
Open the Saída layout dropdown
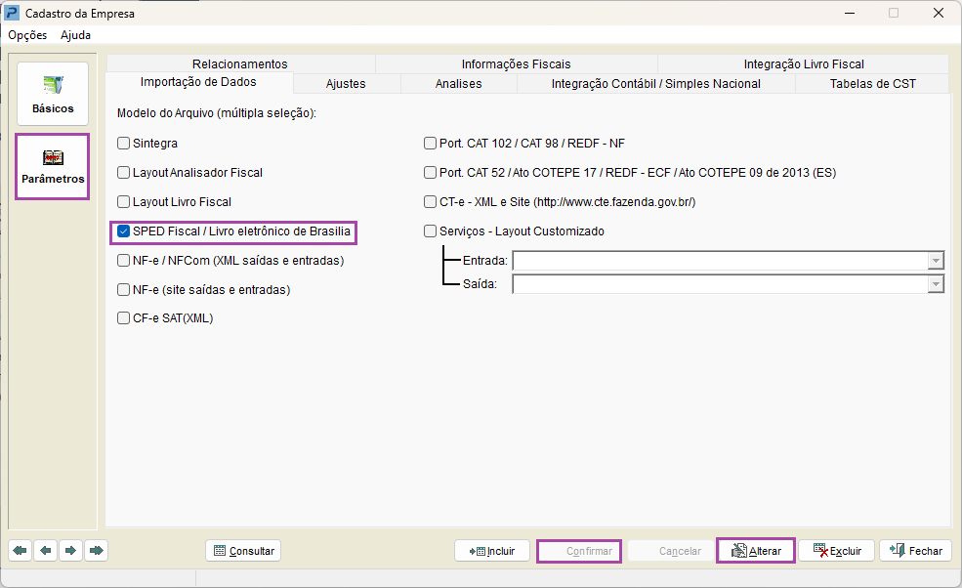936,284
